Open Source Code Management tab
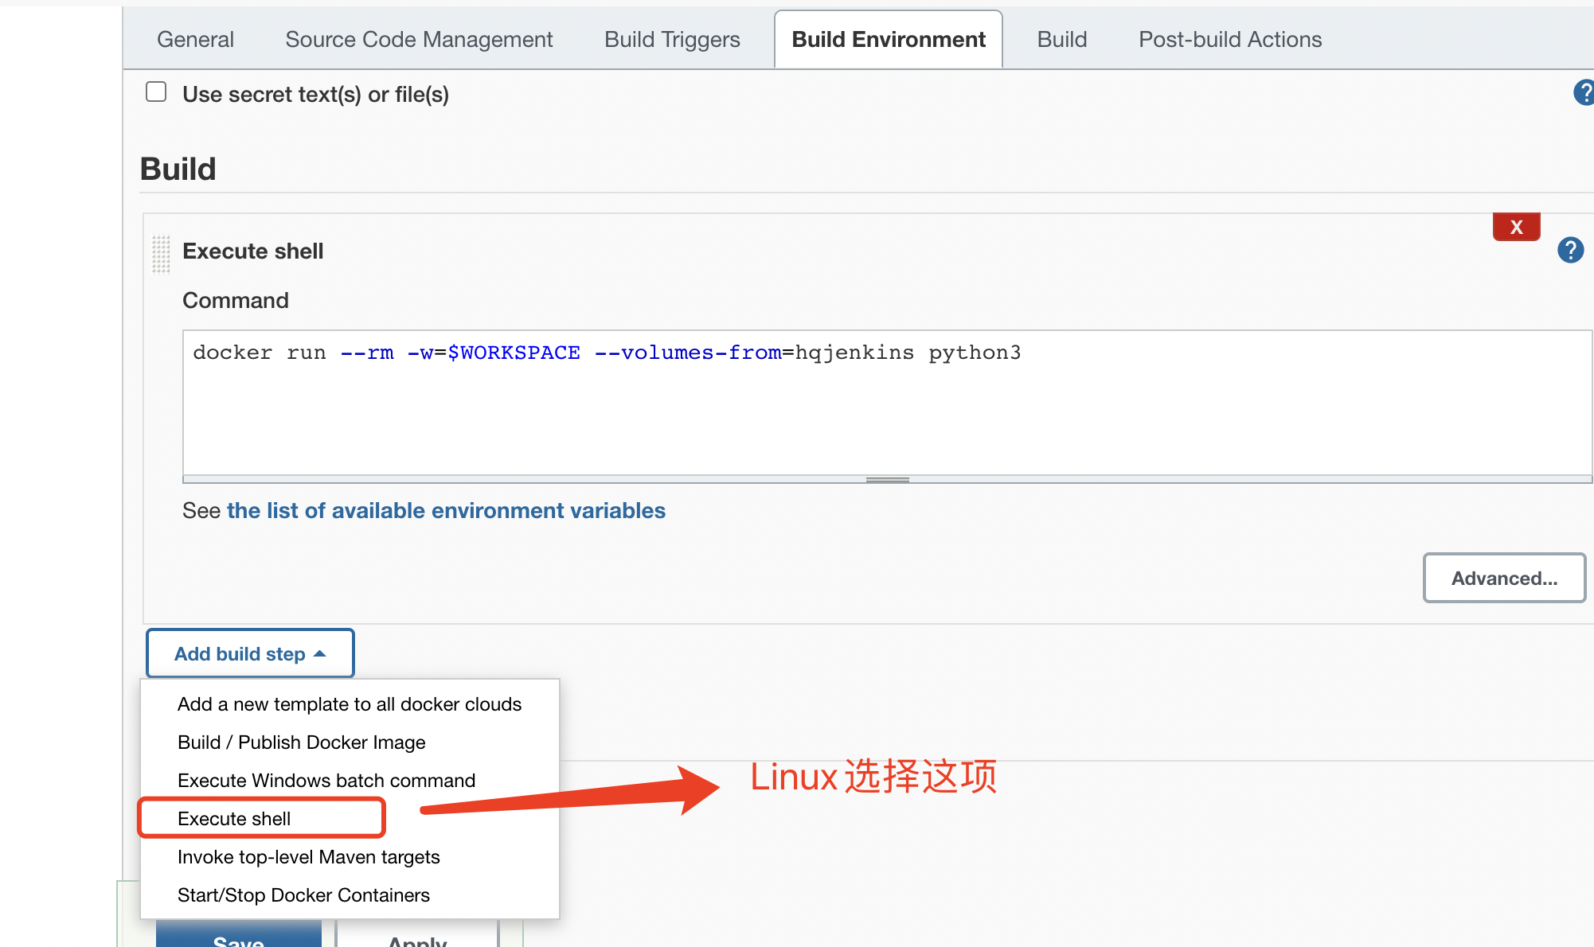This screenshot has width=1594, height=947. click(419, 39)
